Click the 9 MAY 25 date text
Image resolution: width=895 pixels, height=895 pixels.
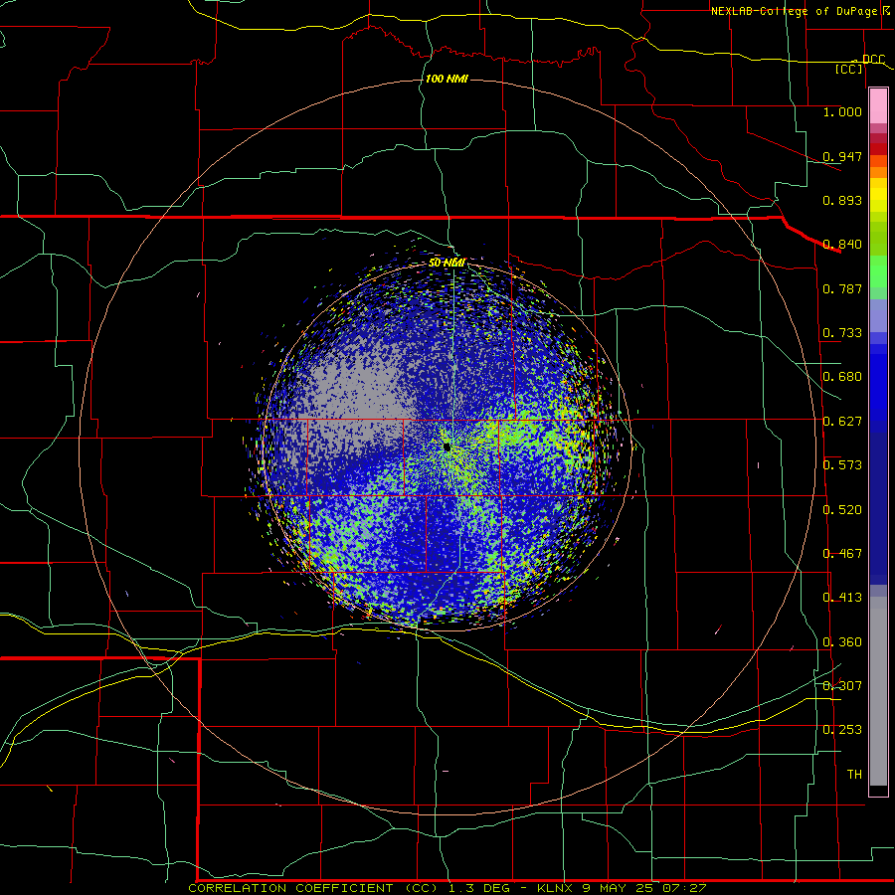[619, 888]
